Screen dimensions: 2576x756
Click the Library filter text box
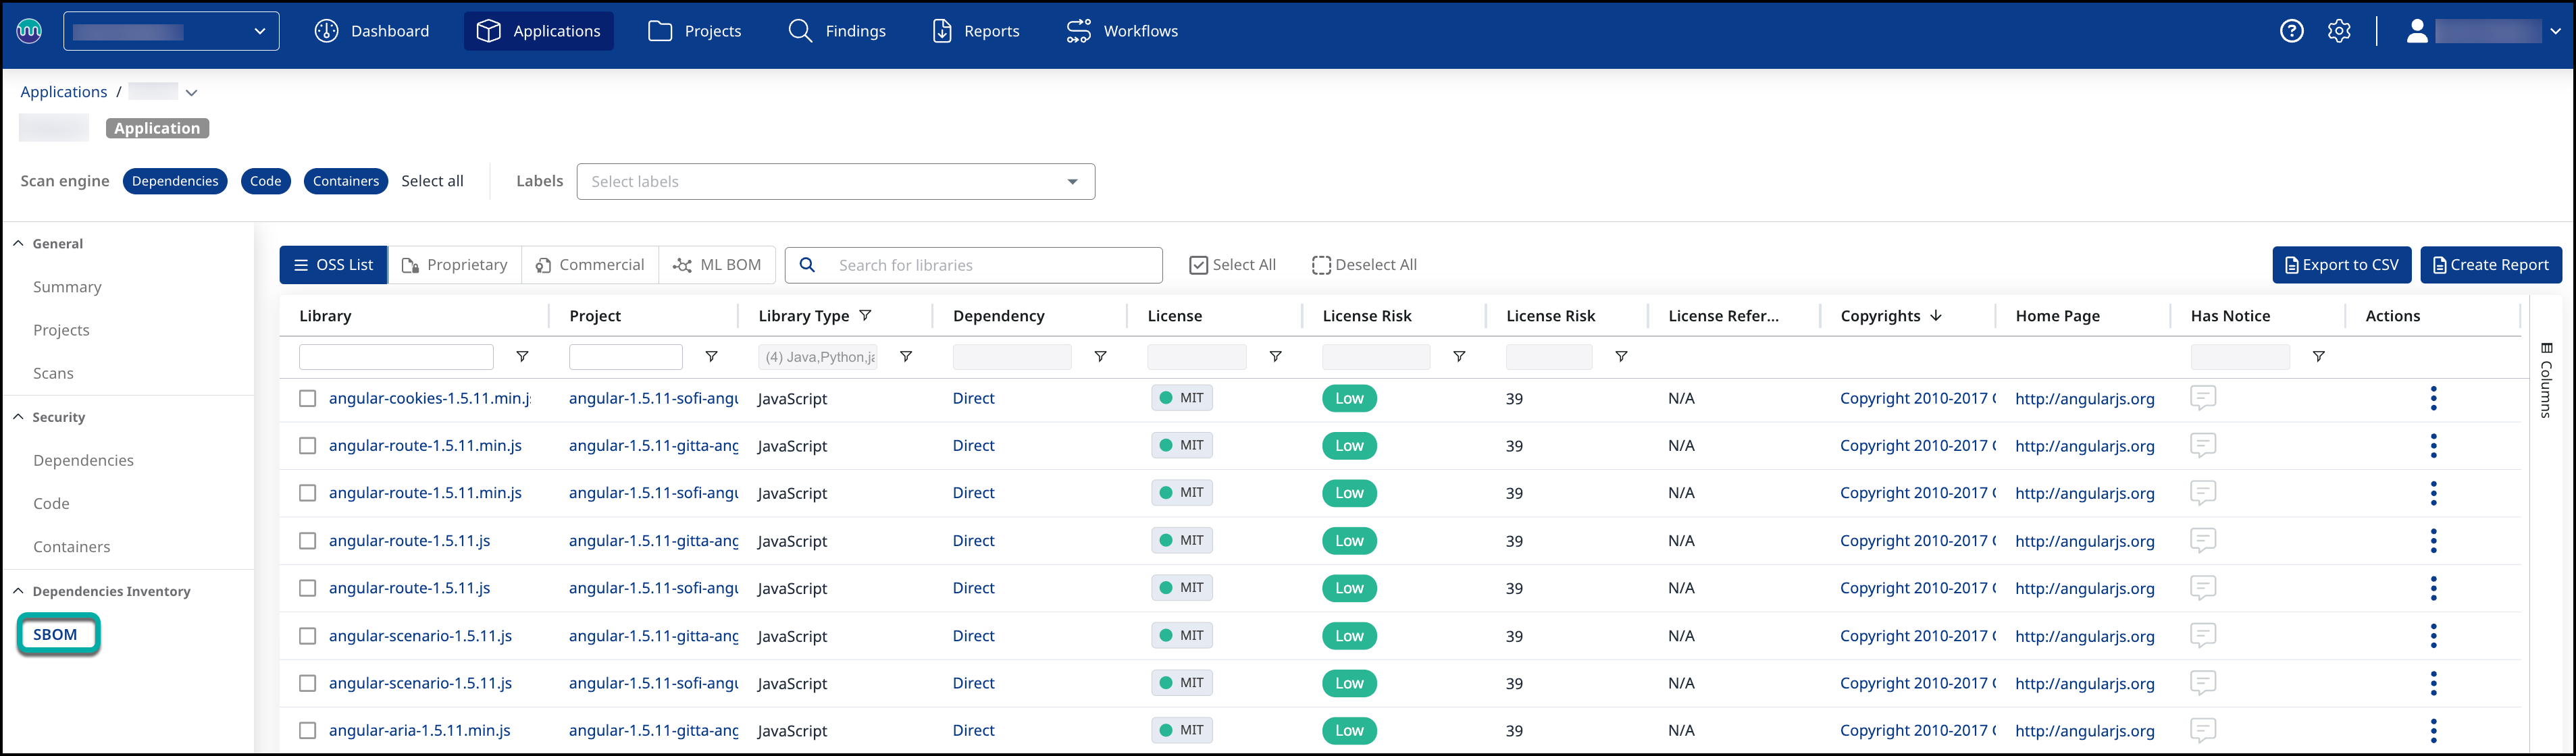tap(396, 357)
